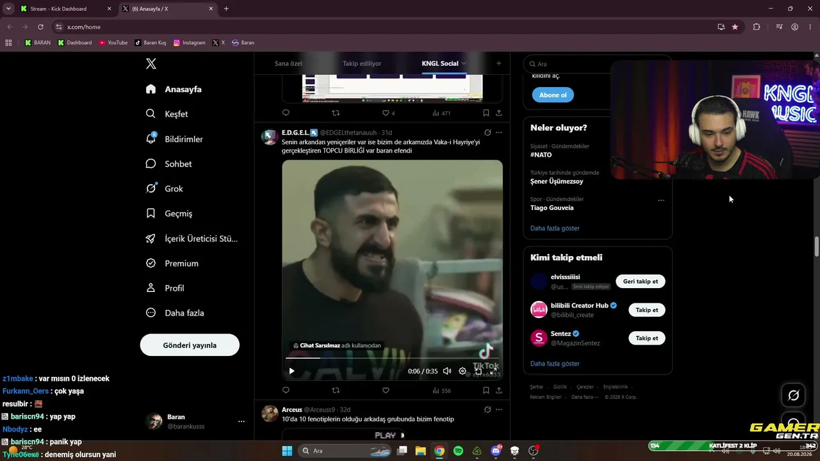Switch to the Takip ediyor tab
Image resolution: width=820 pixels, height=461 pixels.
click(362, 63)
